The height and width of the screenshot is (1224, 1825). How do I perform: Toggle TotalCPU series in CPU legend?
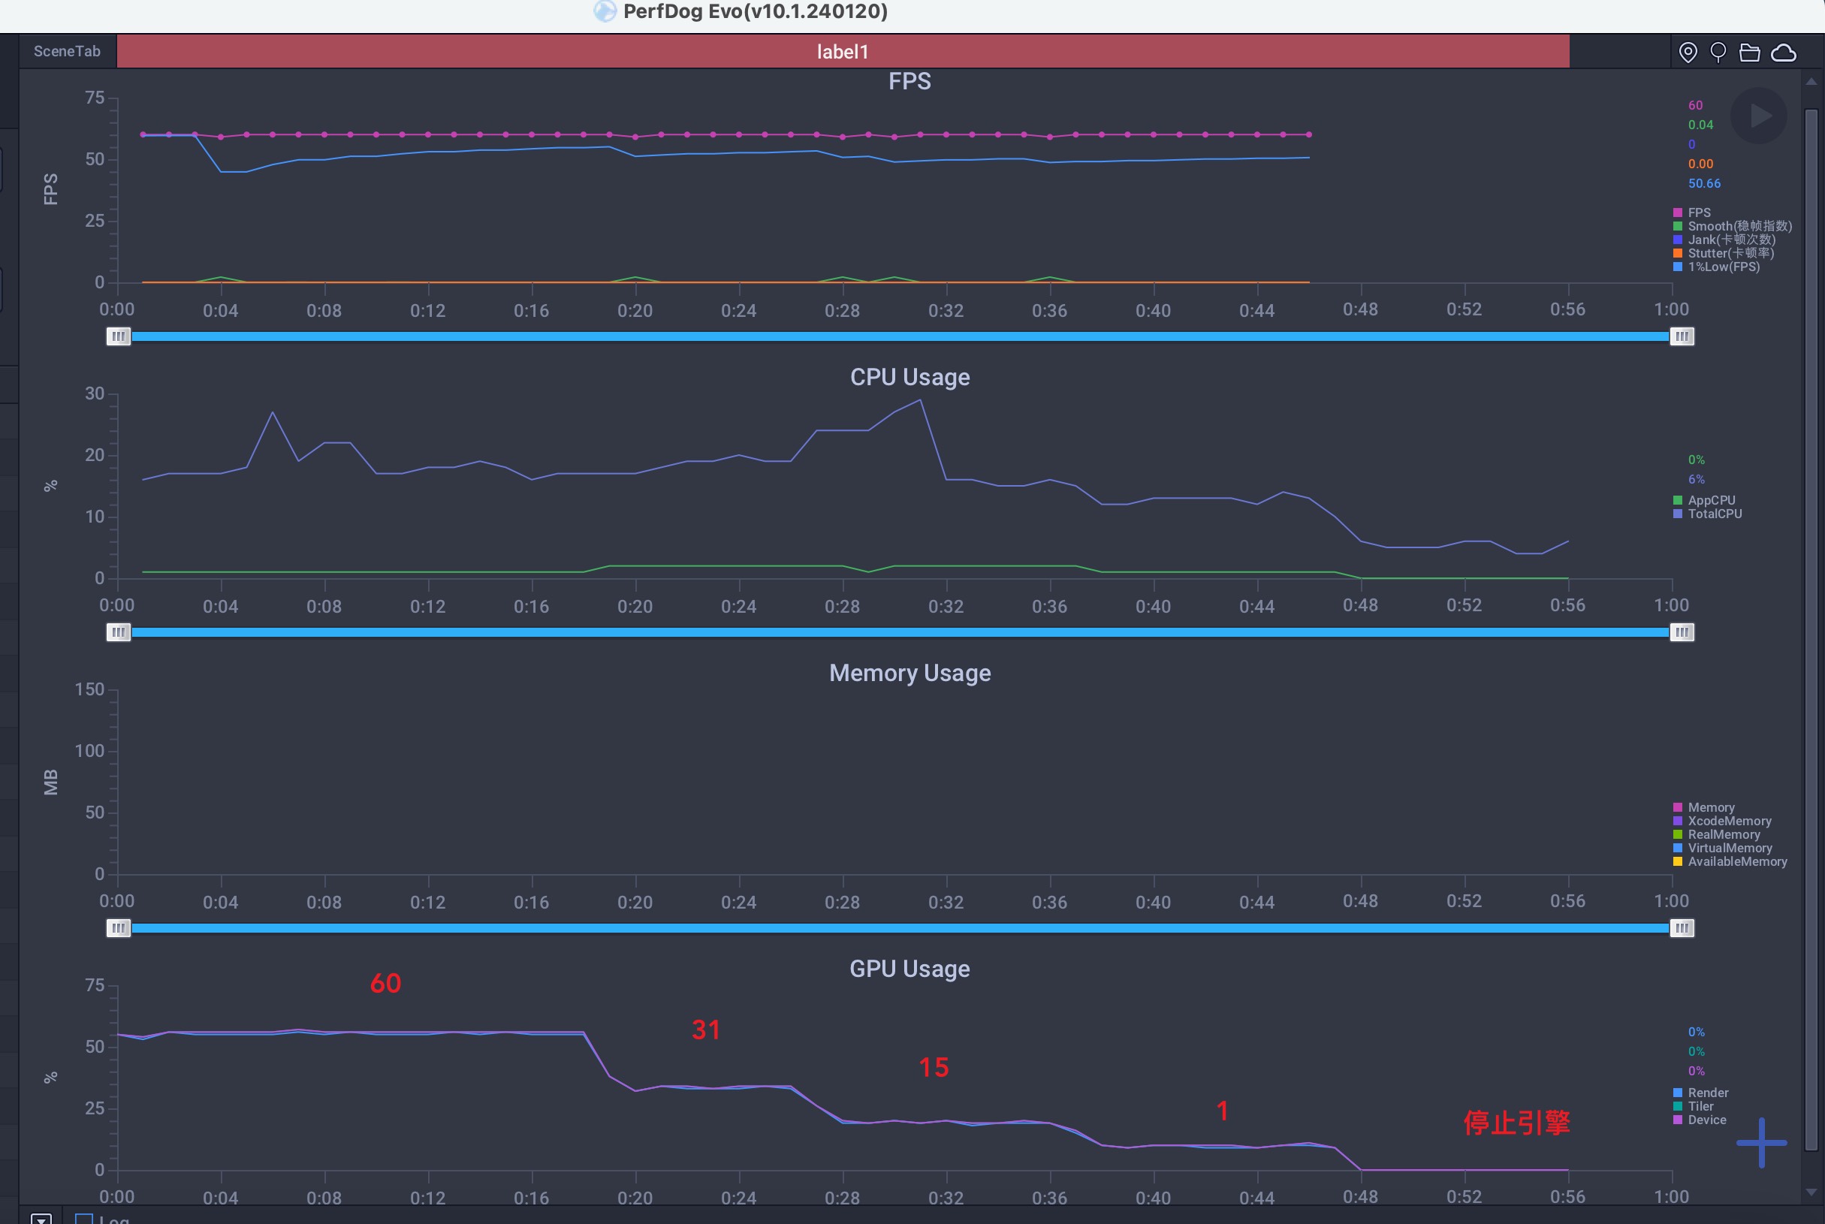1714,514
